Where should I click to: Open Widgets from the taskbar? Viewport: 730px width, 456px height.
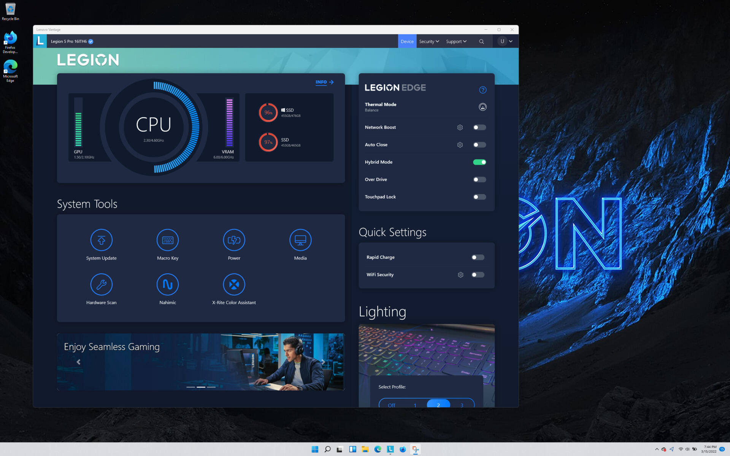click(x=352, y=449)
